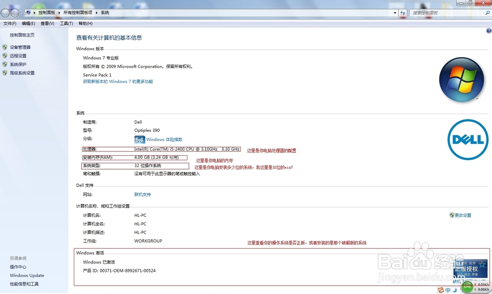This screenshot has width=492, height=294.
Task: Open 设备管理器 from the sidebar
Action: click(x=20, y=47)
